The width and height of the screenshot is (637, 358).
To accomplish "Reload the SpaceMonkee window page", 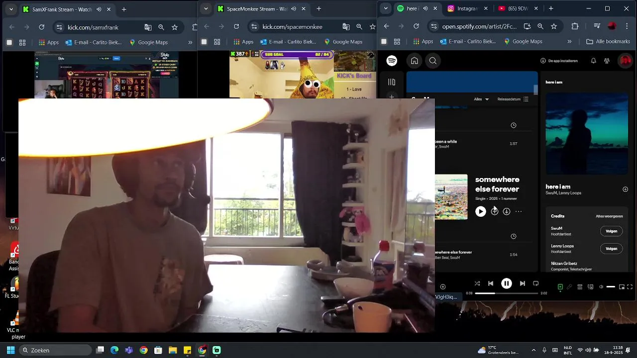I will point(236,26).
